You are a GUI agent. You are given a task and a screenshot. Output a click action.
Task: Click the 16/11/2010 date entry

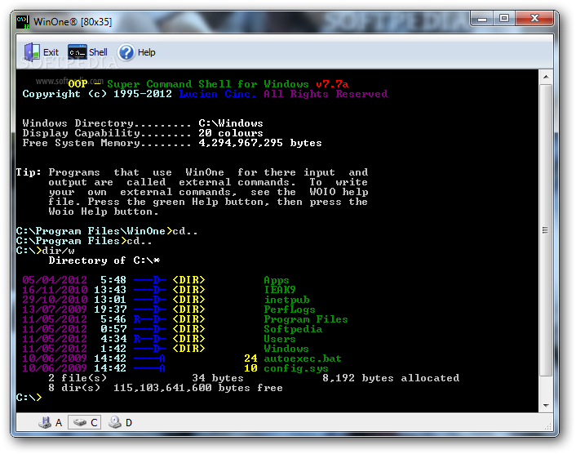tap(55, 290)
